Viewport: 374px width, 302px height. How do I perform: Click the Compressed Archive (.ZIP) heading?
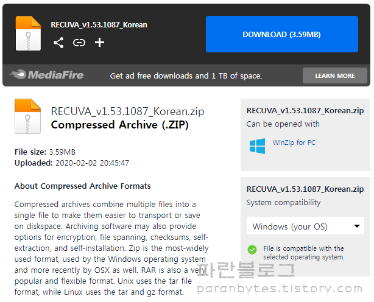[x=120, y=125]
